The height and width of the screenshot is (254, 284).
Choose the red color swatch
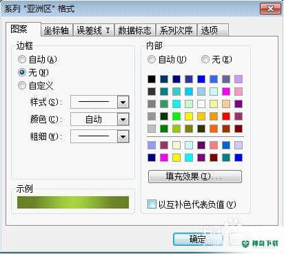[226, 116]
